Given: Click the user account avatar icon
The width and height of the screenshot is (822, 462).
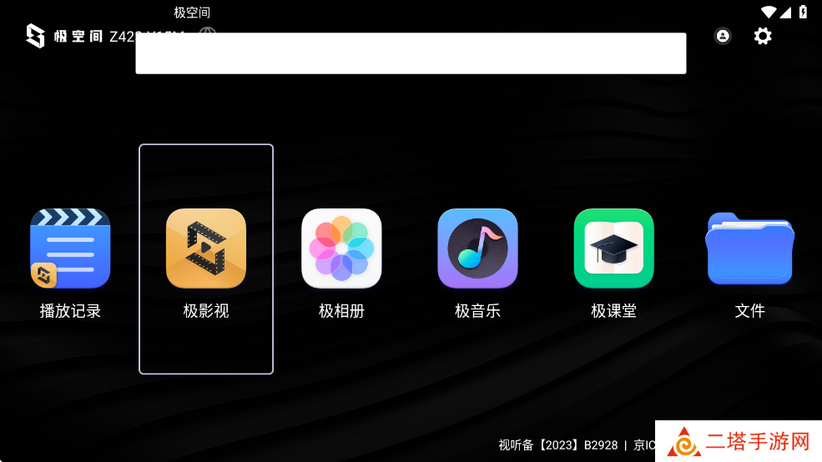Looking at the screenshot, I should (723, 36).
